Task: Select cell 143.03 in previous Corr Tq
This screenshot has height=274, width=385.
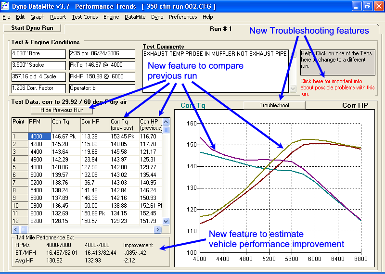Action: coord(125,183)
